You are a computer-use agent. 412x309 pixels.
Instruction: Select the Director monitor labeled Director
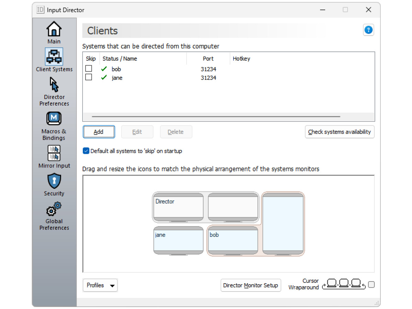coord(178,207)
